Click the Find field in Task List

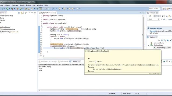(x=153, y=19)
